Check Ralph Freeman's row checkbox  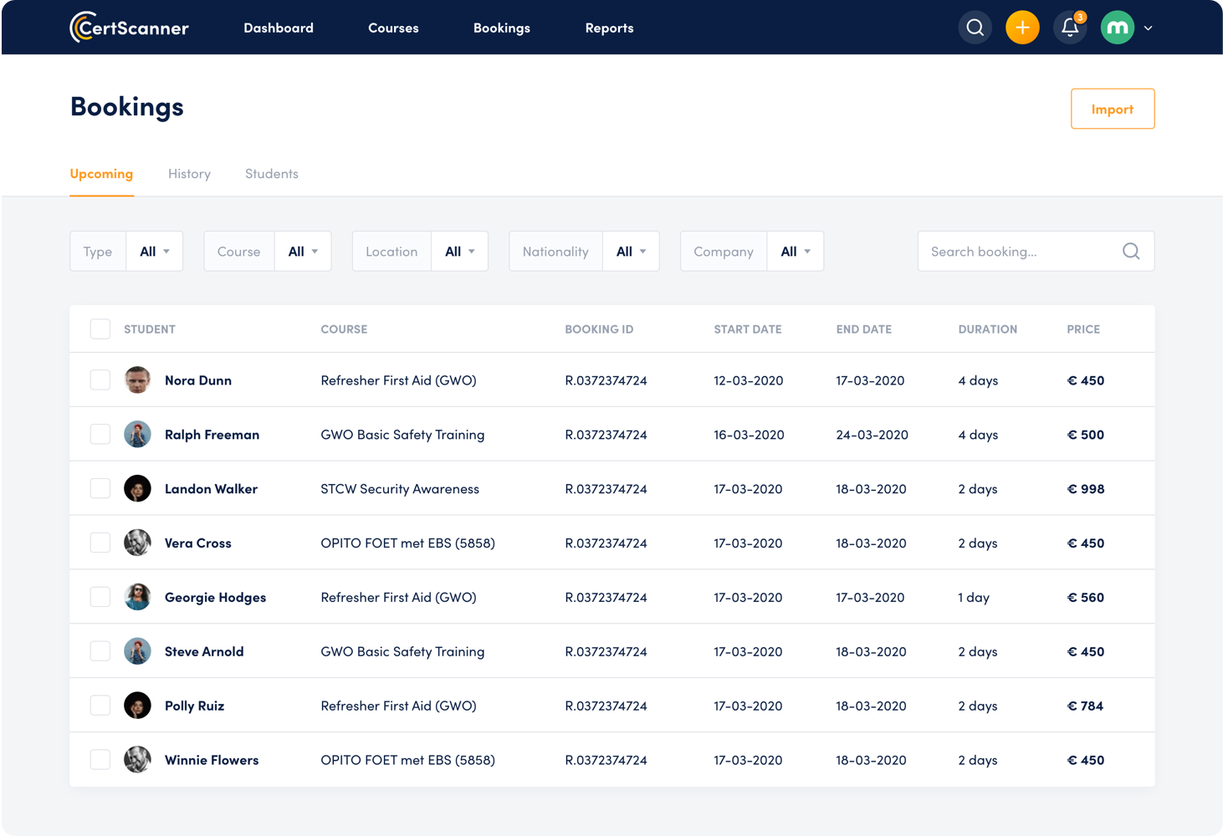pyautogui.click(x=100, y=434)
